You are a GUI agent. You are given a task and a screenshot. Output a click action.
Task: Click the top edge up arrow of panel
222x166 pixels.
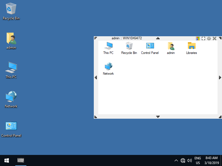(158, 38)
